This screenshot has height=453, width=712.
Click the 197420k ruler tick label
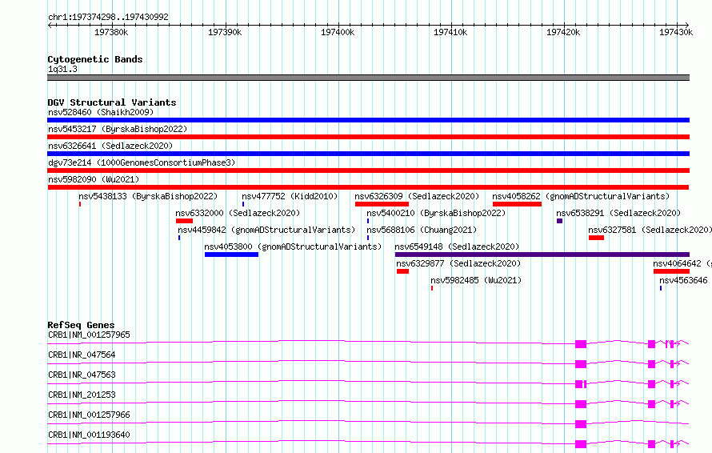pos(563,32)
